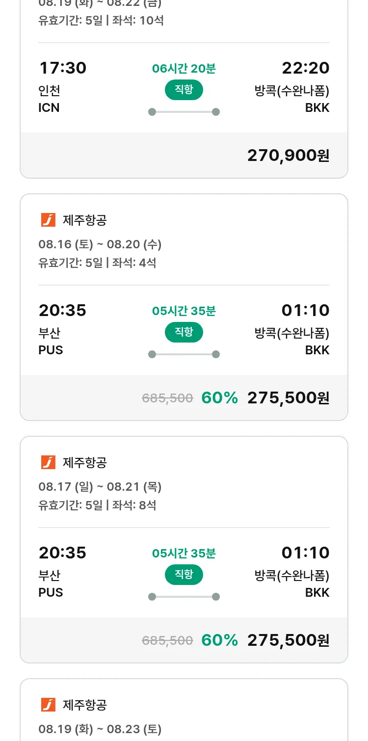Open the 08.19 (화) ~ 08.23 (토) flight card
The image size is (368, 741).
(x=100, y=729)
